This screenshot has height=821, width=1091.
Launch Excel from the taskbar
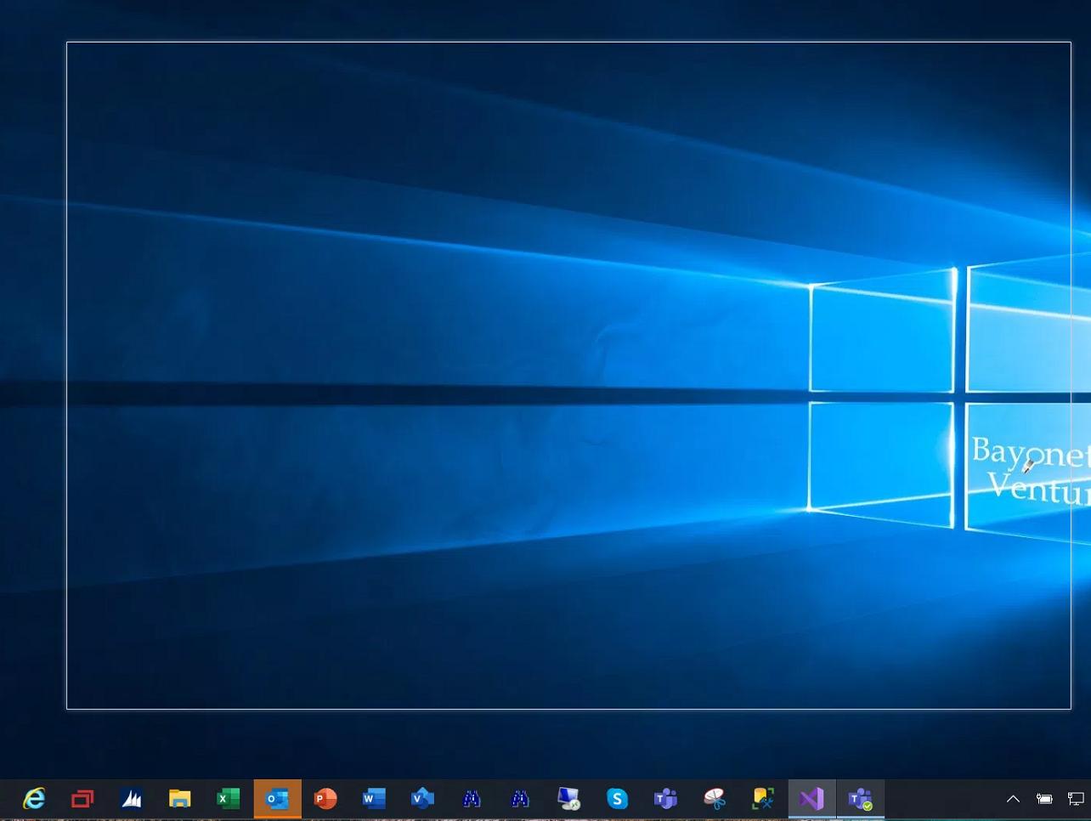pyautogui.click(x=228, y=799)
